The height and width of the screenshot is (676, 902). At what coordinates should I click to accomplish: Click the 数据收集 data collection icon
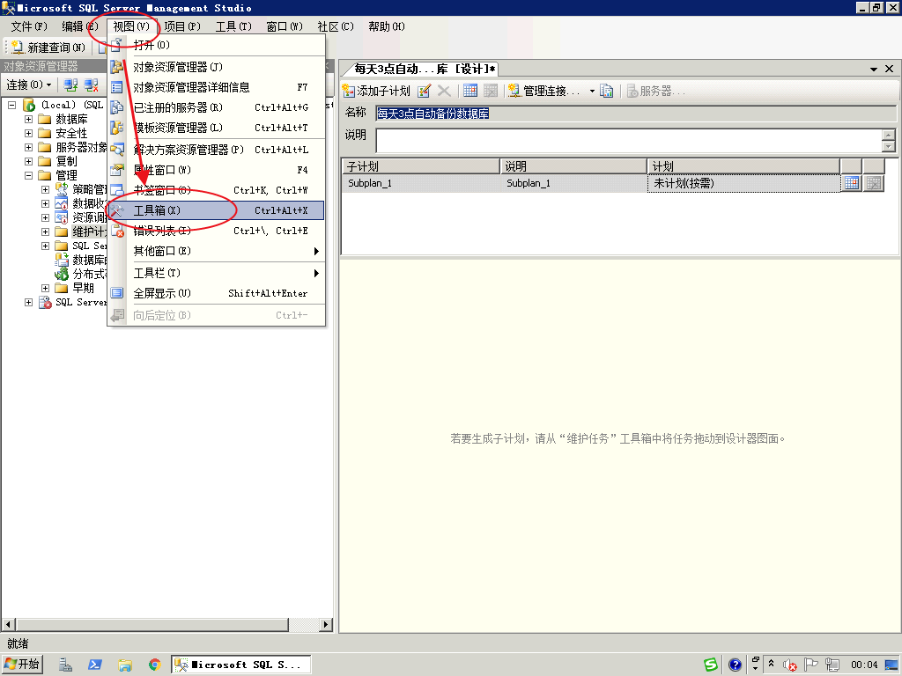61,203
